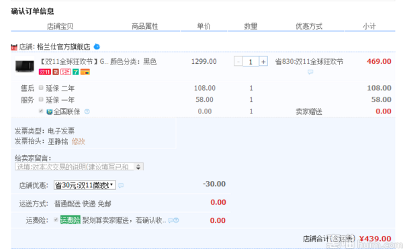
Task: Click the green 7-day return badge
Action: (75, 72)
